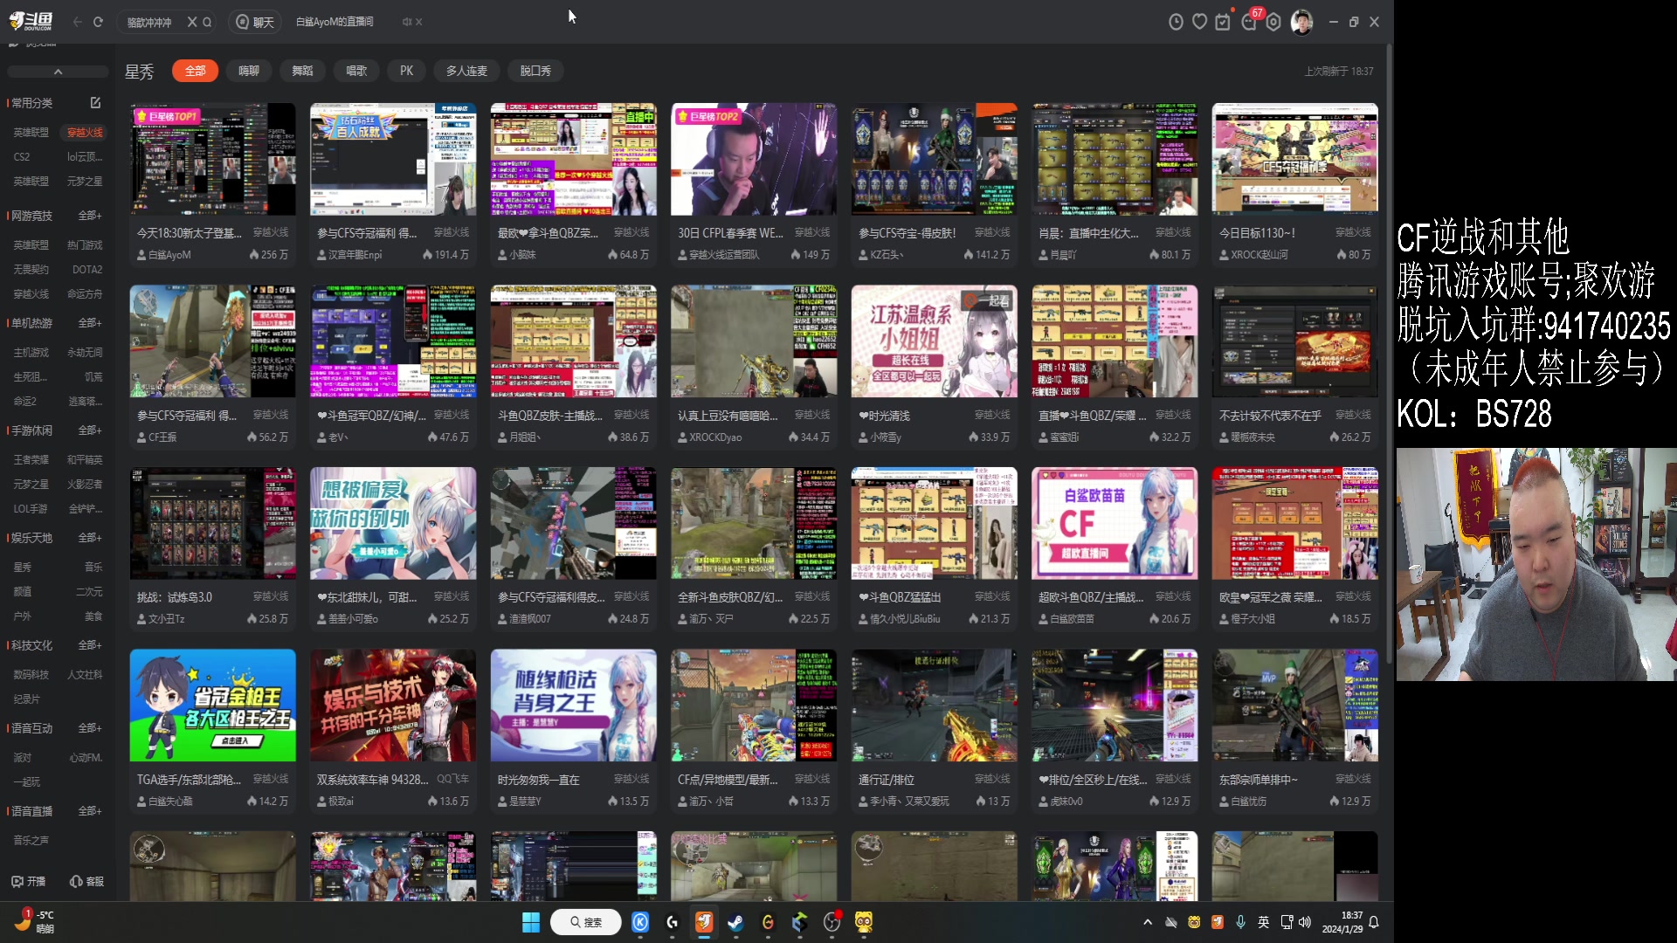Collapse the sidebar section with the up chevron
1677x943 pixels.
[58, 72]
